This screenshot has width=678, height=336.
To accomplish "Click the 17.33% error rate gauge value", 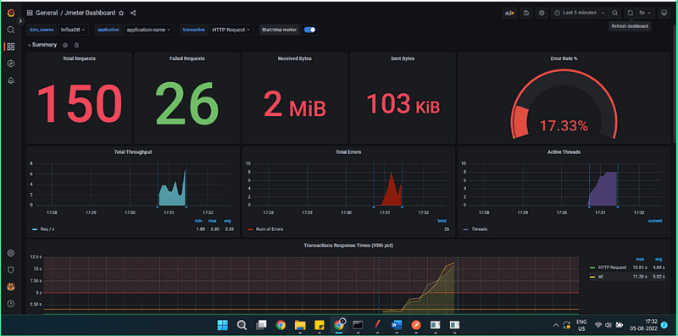I will click(x=564, y=127).
